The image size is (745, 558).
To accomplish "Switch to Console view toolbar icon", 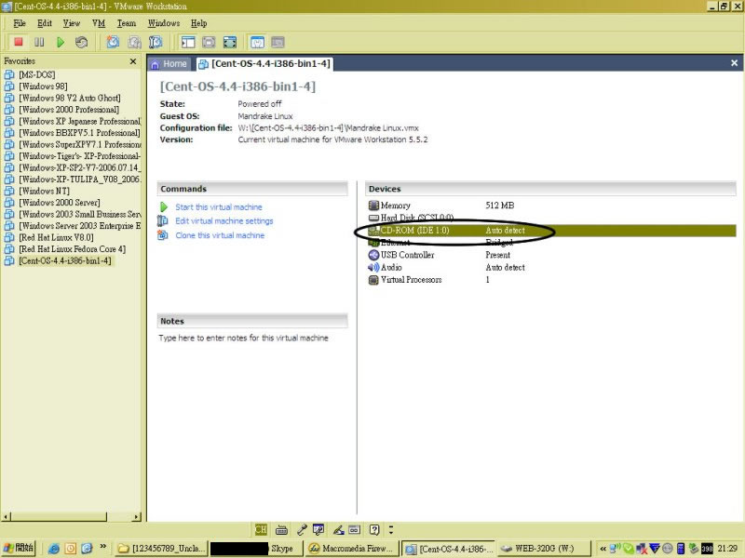I will [278, 42].
